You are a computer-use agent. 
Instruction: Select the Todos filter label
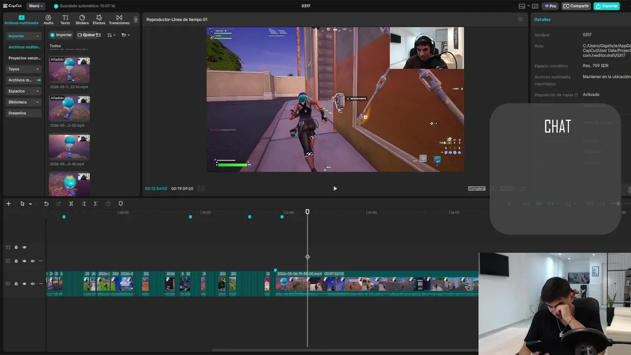(x=55, y=46)
